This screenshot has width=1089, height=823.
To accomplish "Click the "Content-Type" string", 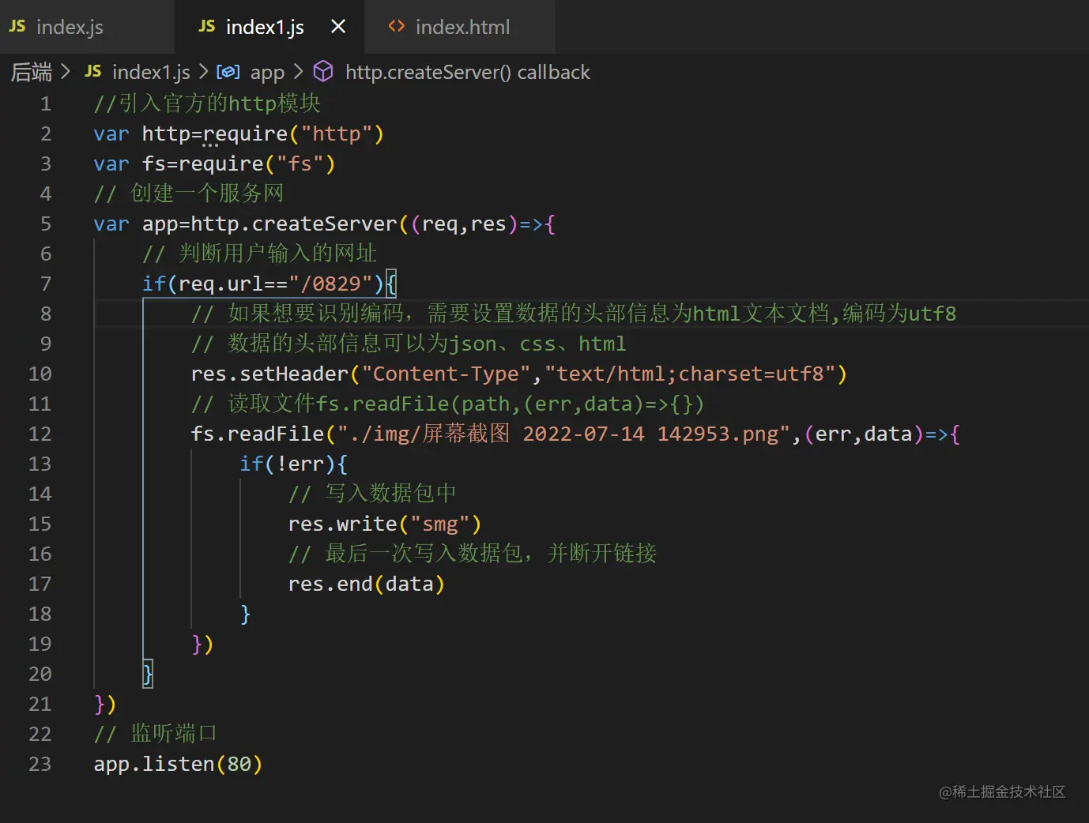I will 446,374.
